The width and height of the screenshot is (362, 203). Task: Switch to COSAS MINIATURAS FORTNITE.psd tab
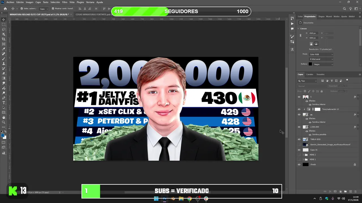tap(93, 14)
